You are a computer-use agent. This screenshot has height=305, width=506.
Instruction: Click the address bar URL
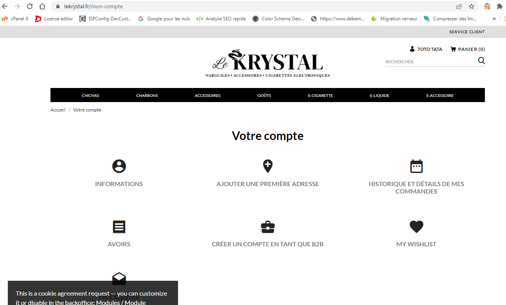93,6
